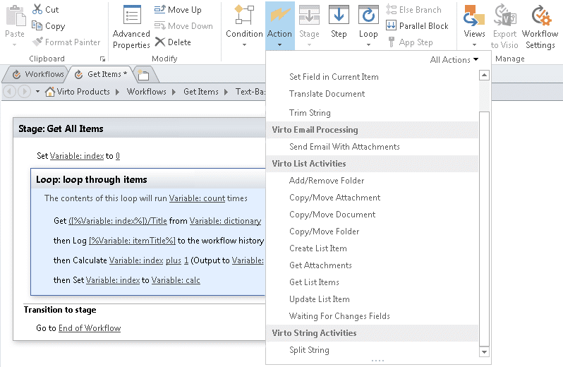The height and width of the screenshot is (367, 563).
Task: Click Move Down in Modify group
Action: point(183,26)
